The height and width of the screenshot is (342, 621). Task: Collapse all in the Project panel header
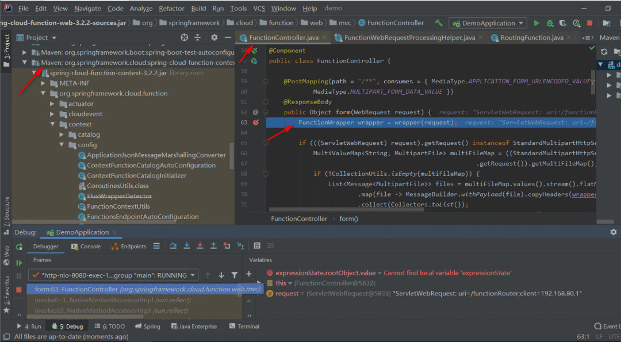(198, 37)
